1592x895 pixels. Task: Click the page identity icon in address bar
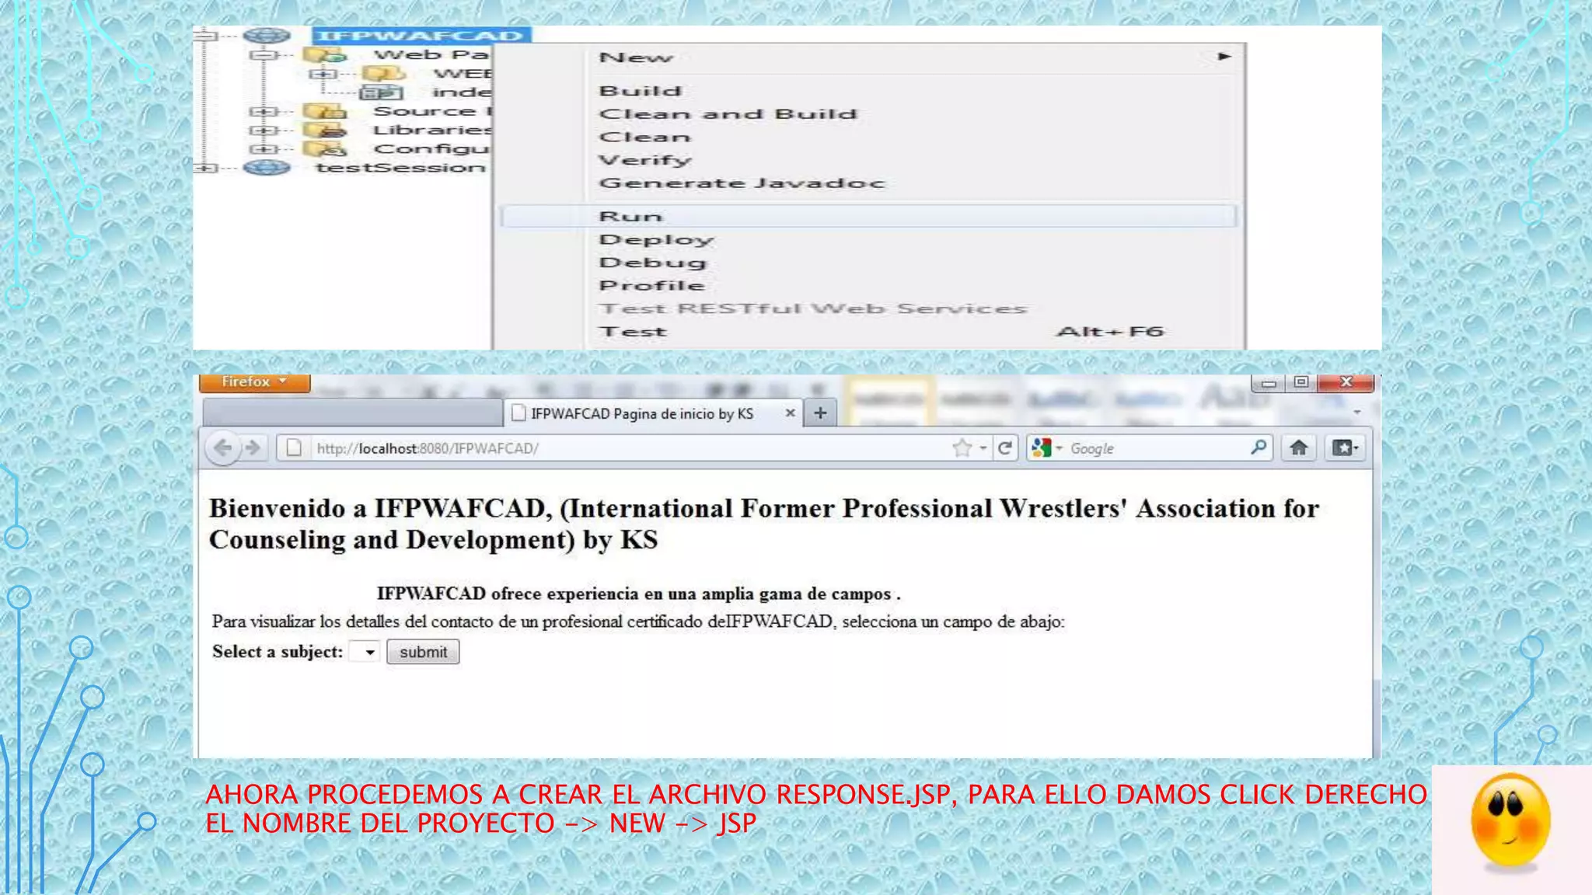coord(294,448)
